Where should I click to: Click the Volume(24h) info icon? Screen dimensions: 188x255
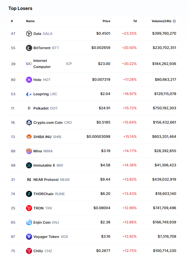174,21
